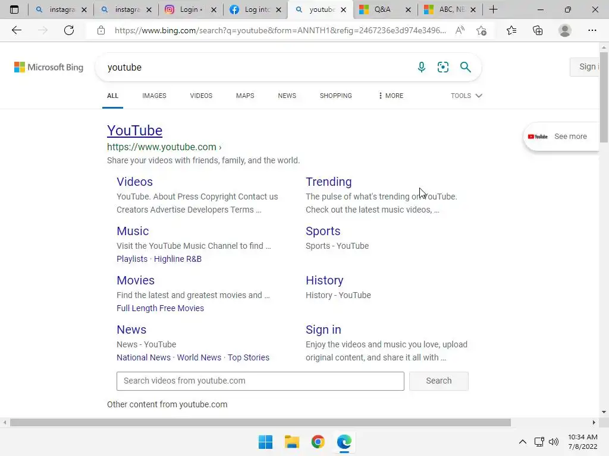
Task: Close the Q&A tab
Action: tap(408, 9)
